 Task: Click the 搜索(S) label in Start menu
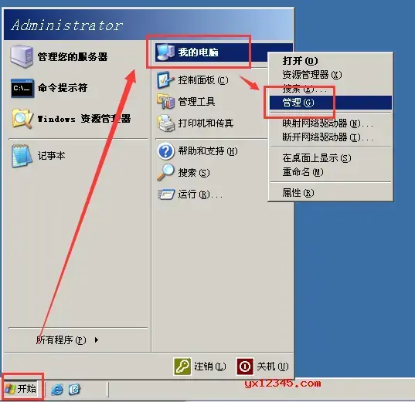194,173
